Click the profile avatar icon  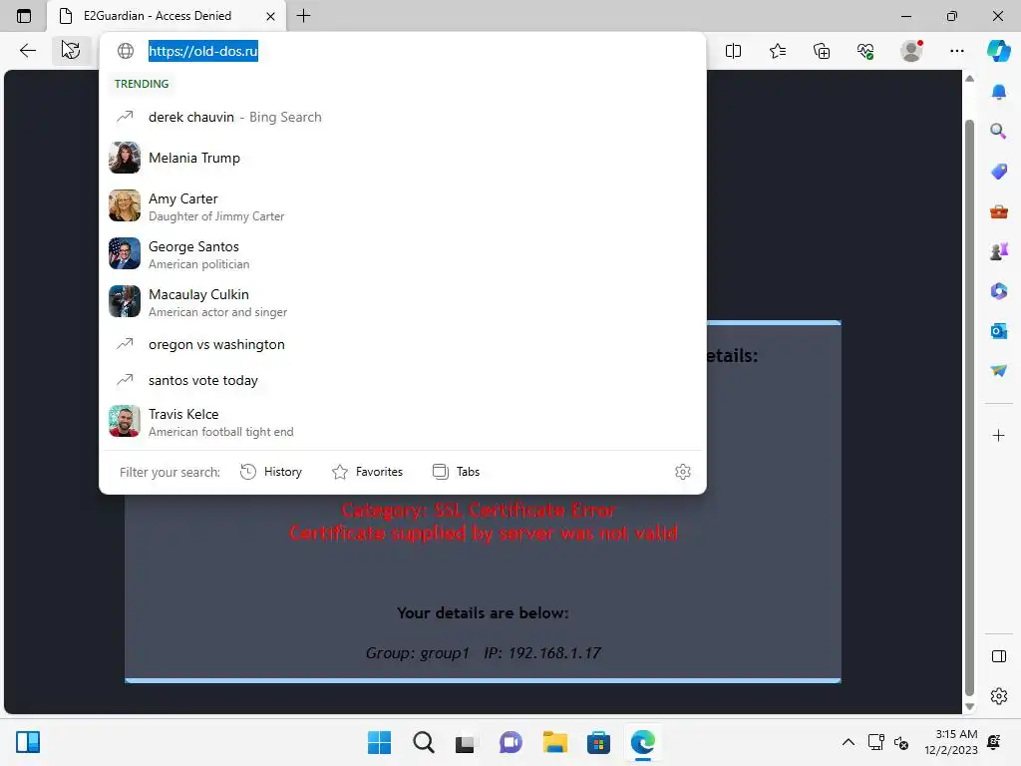[911, 51]
